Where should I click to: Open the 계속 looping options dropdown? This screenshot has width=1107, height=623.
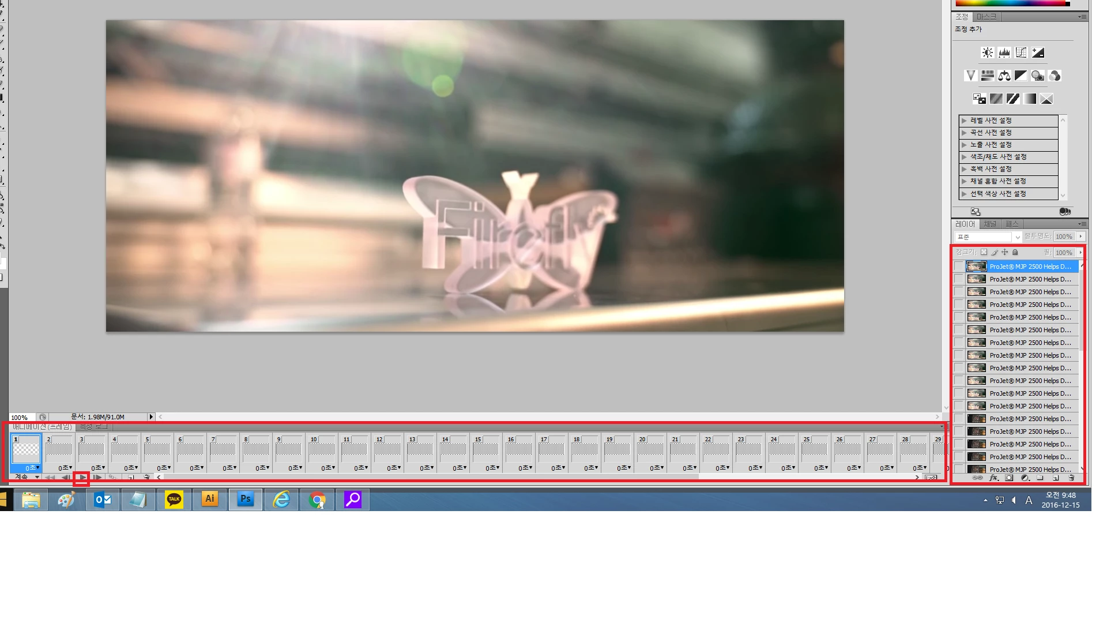point(27,477)
